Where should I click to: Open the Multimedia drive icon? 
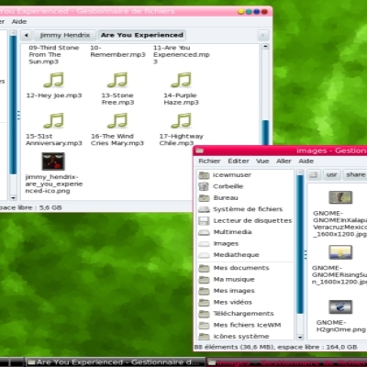[x=204, y=232]
